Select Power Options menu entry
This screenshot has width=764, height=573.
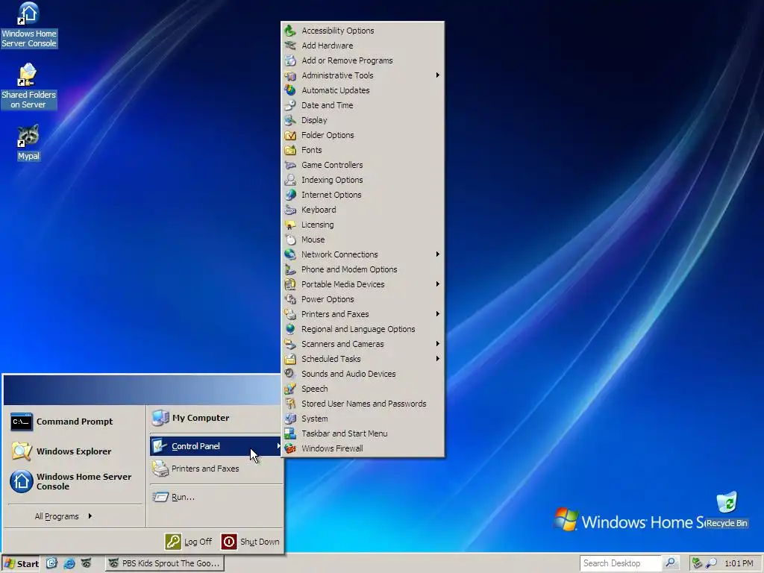[363, 299]
